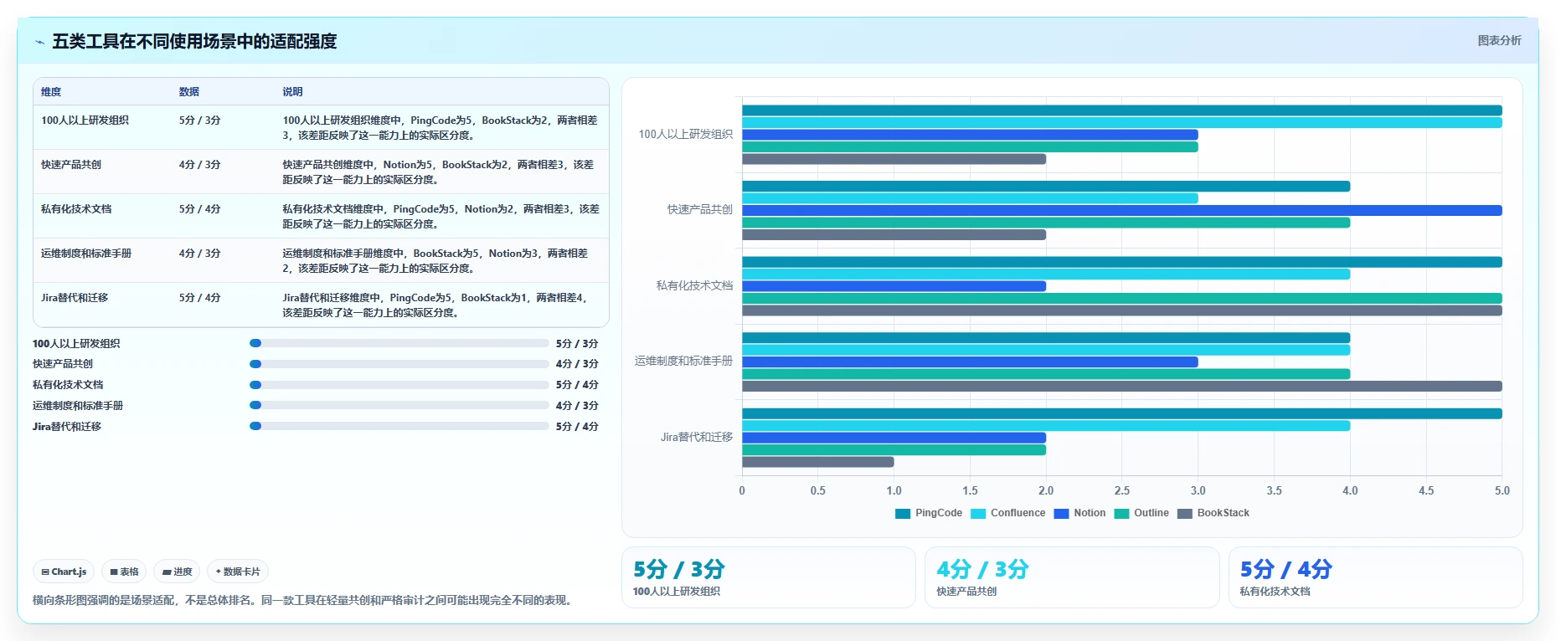The image size is (1556, 641).
Task: Click the x-axis tick label 5.0
Action: pos(1502,491)
